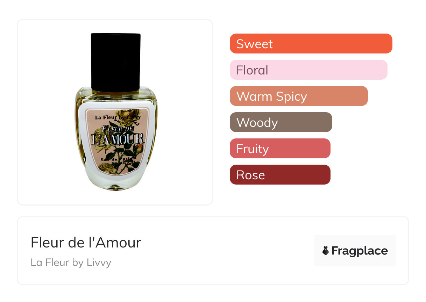Choose the Warm Spicy accord bar

click(299, 96)
